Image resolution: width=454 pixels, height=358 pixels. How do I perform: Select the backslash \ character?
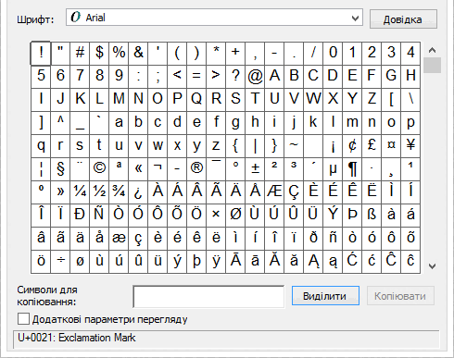pyautogui.click(x=410, y=99)
